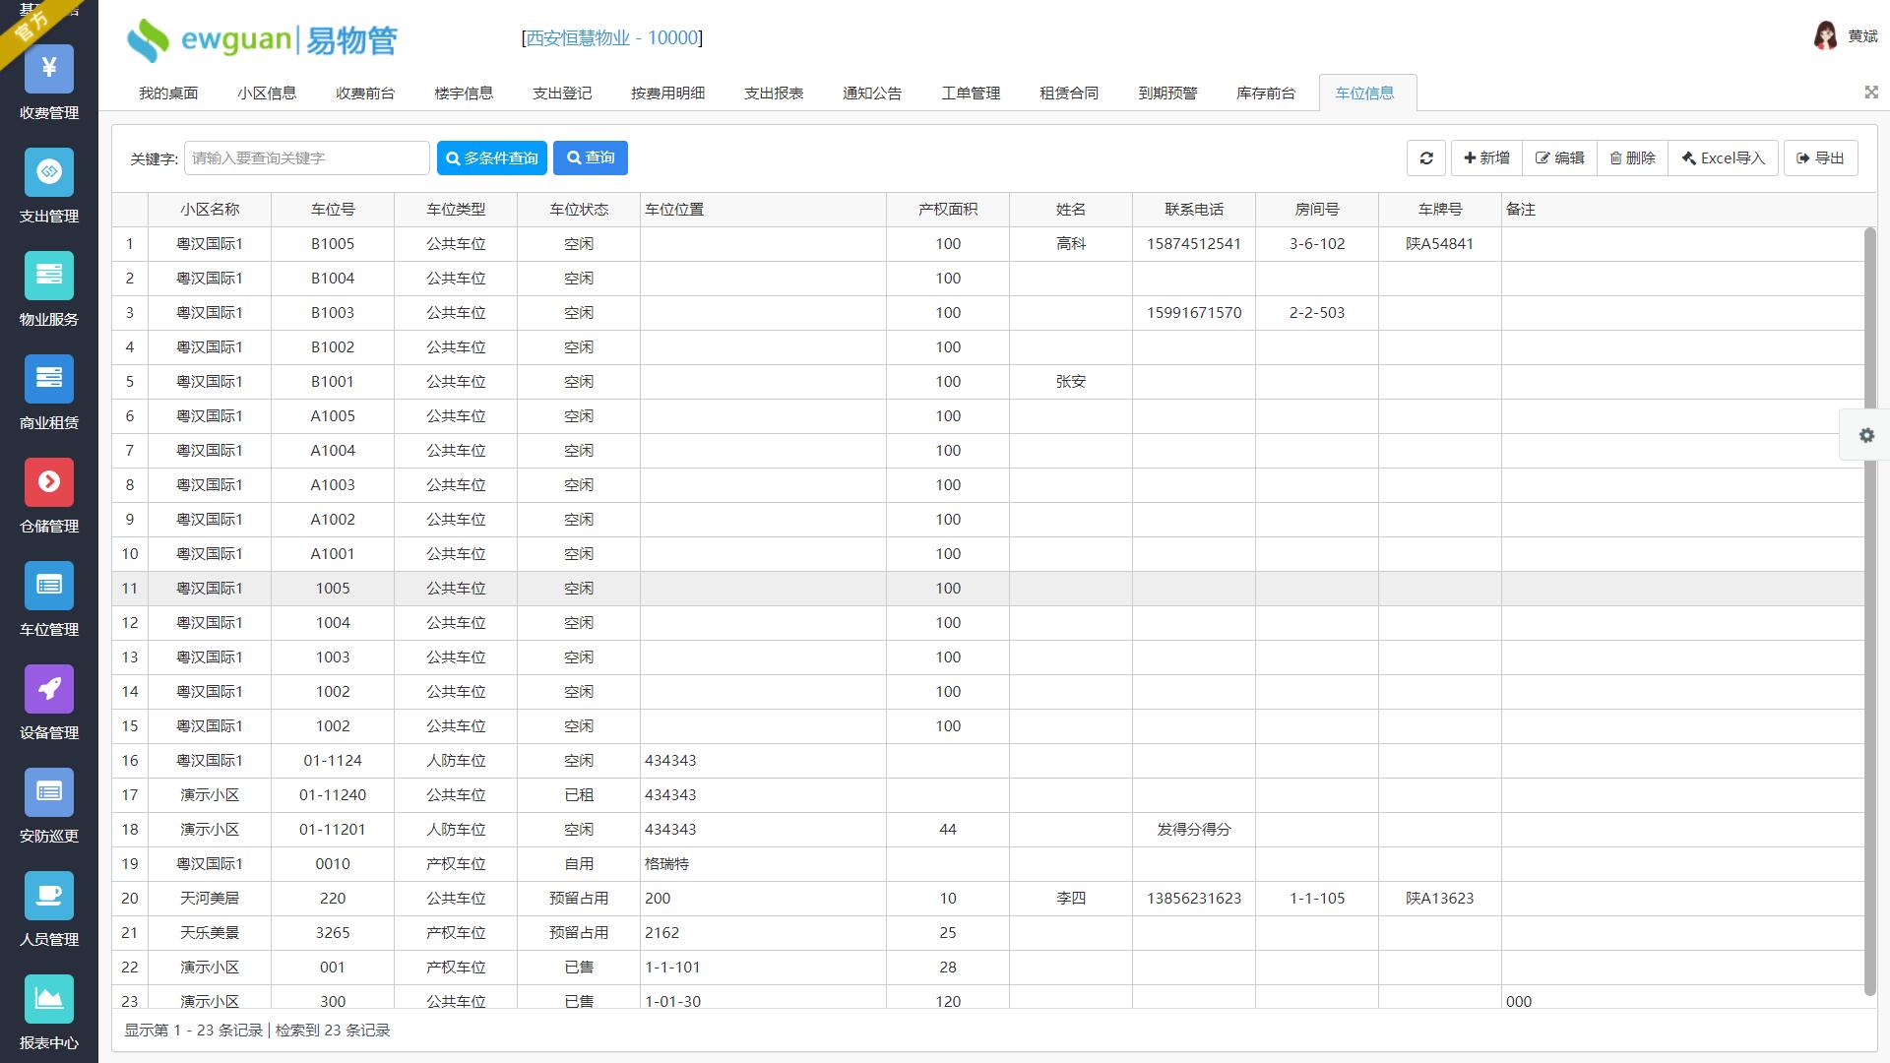1890x1063 pixels.
Task: Switch to 收费前台 tab
Action: click(364, 94)
